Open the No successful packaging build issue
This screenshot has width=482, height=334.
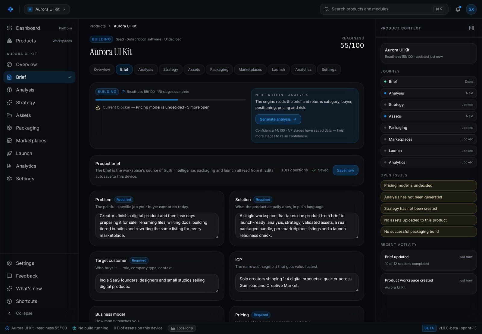pyautogui.click(x=428, y=231)
